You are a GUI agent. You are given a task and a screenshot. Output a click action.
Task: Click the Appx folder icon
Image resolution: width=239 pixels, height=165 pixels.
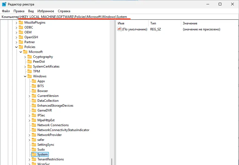point(34,81)
